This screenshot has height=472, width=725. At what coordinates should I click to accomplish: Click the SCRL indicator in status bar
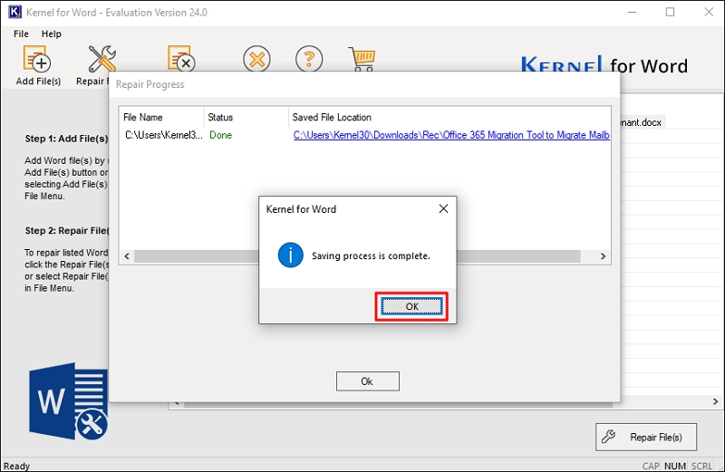point(701,466)
